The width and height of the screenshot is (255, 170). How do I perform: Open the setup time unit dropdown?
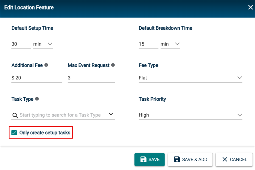pos(43,44)
